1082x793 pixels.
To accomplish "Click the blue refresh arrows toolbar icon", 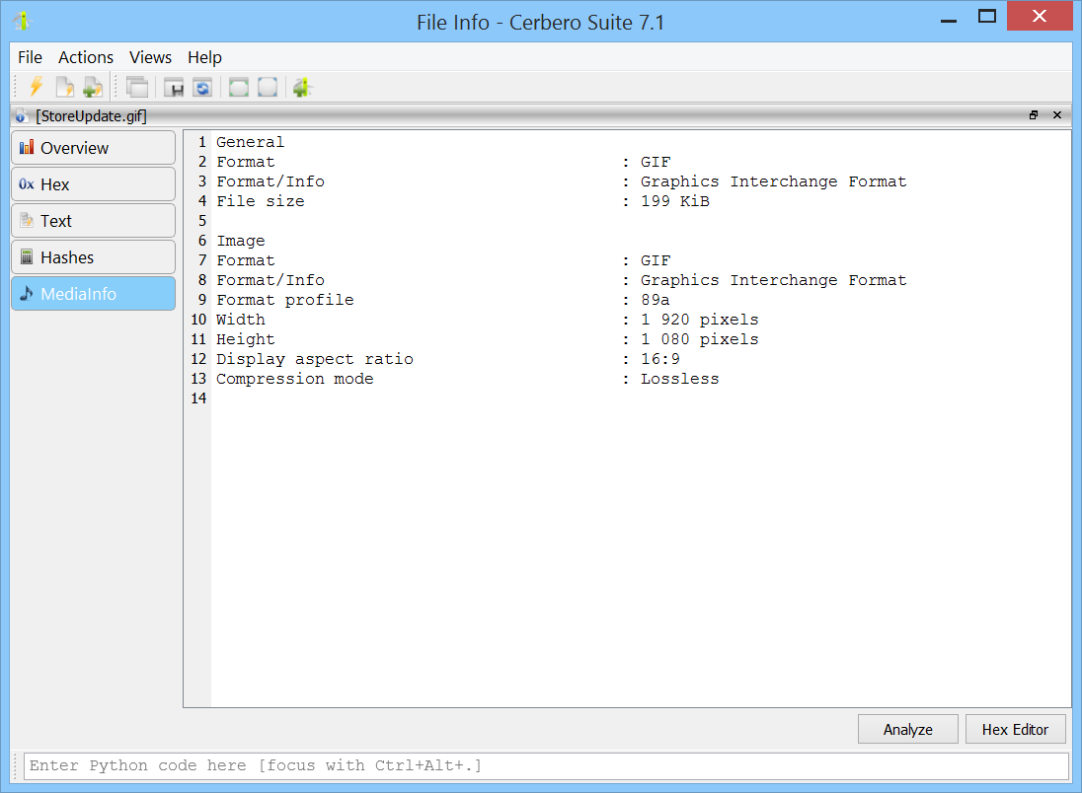I will [x=202, y=87].
